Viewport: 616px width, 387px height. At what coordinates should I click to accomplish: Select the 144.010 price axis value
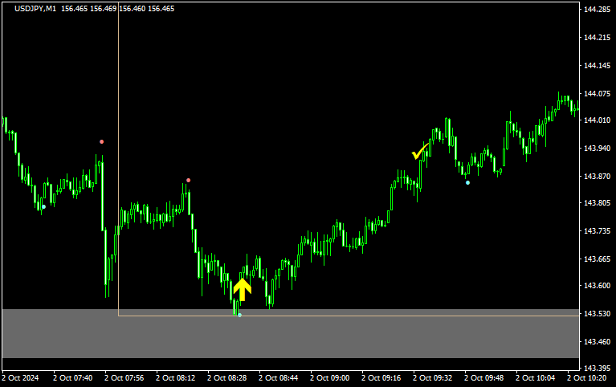pyautogui.click(x=597, y=120)
